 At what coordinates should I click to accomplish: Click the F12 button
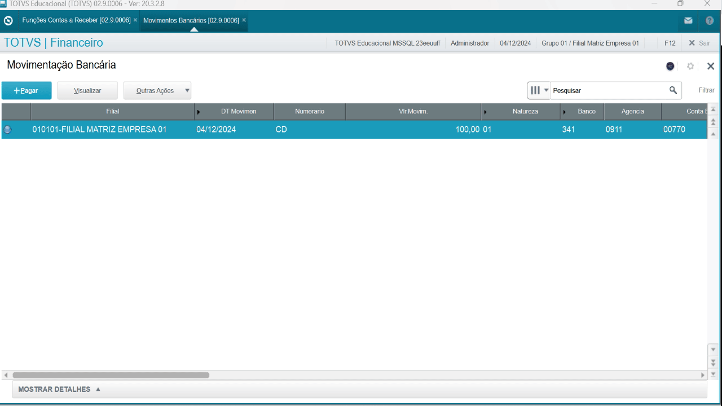(x=670, y=43)
